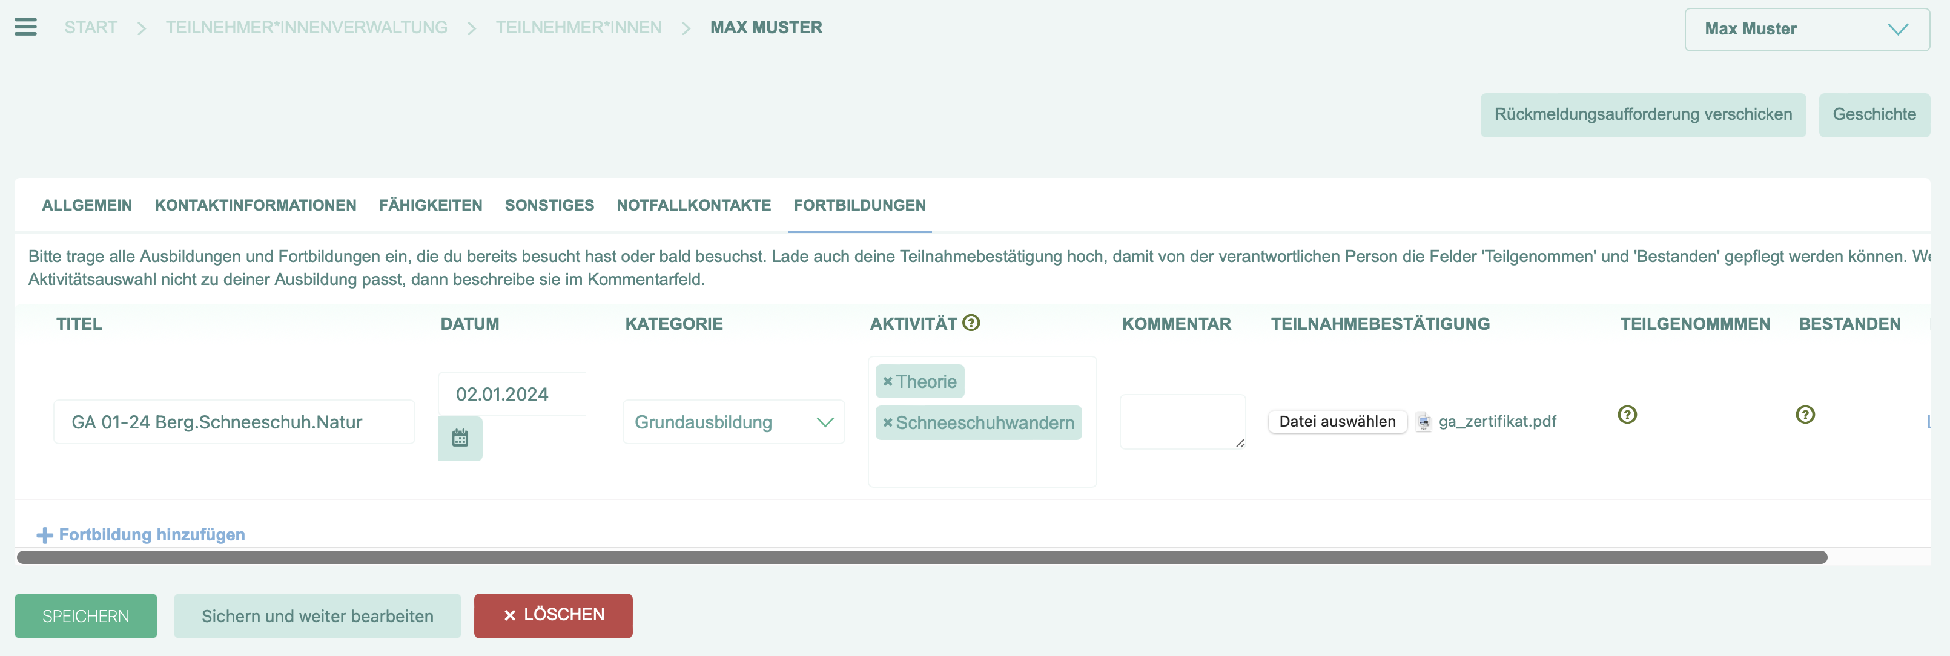Switch to the NOTFALLKONTAKTE tab
Viewport: 1950px width, 656px height.
[693, 205]
